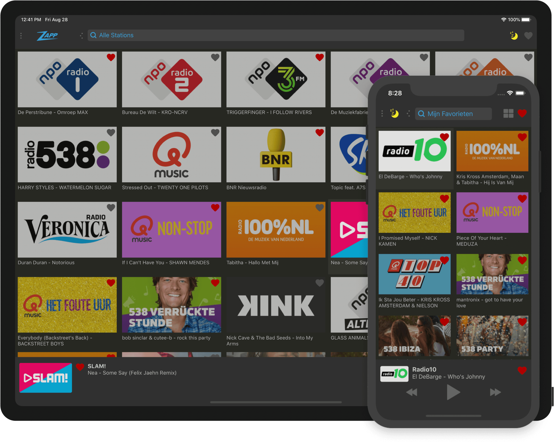Tap the ZAPP logo on the tablet
Viewport: 554px width, 442px height.
(47, 36)
